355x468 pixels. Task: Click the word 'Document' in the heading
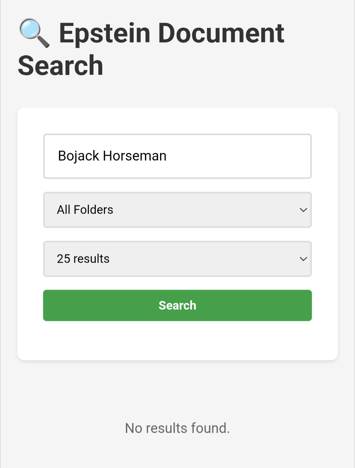click(x=221, y=33)
